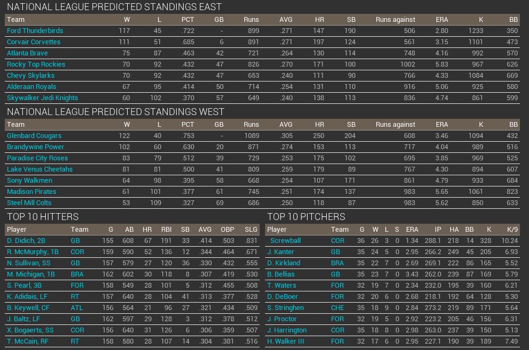Open Skywalker Jedi Knights team link
The image size is (529, 350).
coord(42,98)
